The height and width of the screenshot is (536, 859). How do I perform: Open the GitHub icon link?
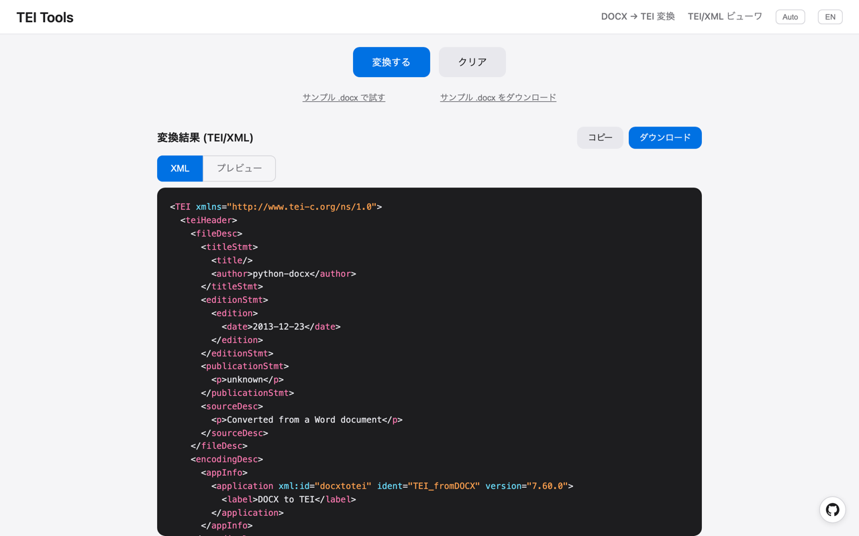click(x=832, y=510)
